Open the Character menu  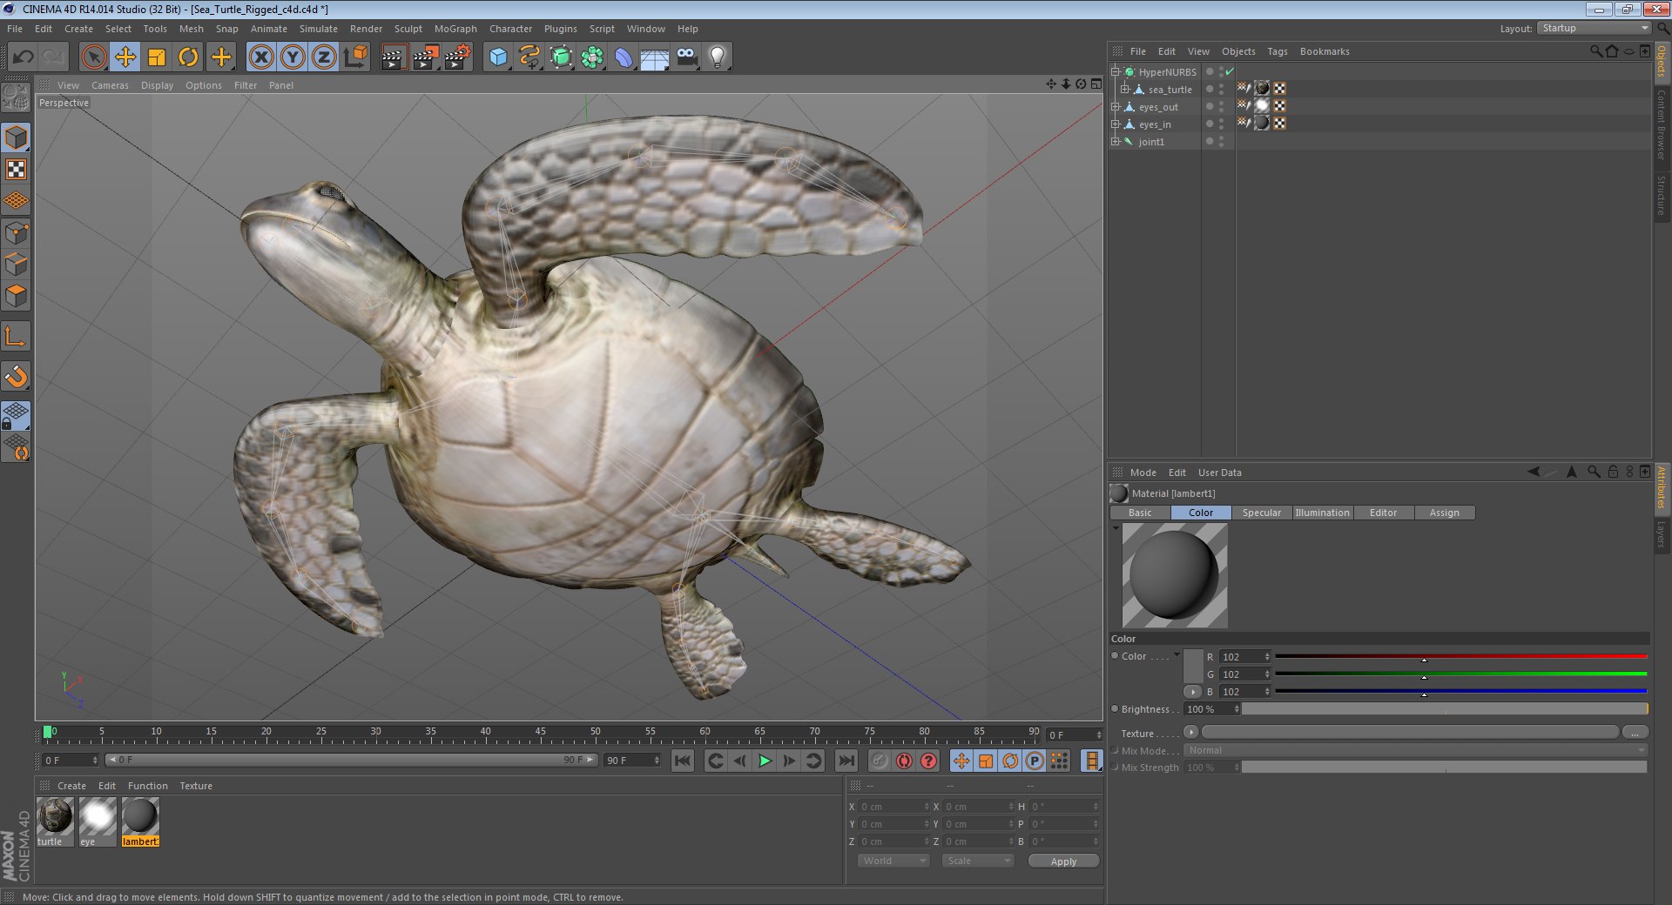coord(510,29)
